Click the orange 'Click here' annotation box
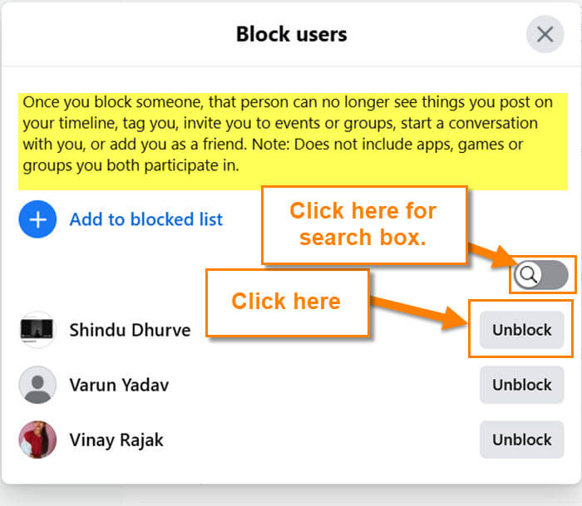Screen dimensions: 582x506 tap(288, 302)
